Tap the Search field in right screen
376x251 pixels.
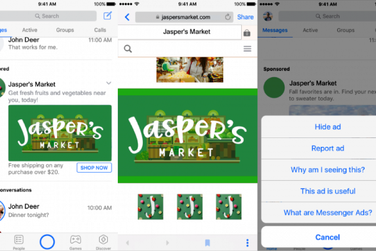[x=327, y=16]
